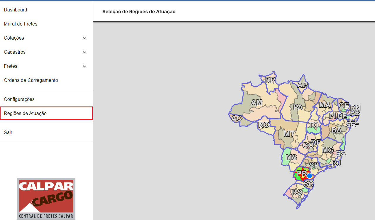Choose the MT state region

pyautogui.click(x=289, y=134)
